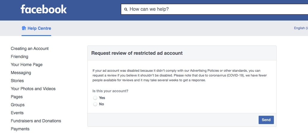This screenshot has height=133, width=308.
Task: Open Creating an Account topic
Action: coord(30,48)
